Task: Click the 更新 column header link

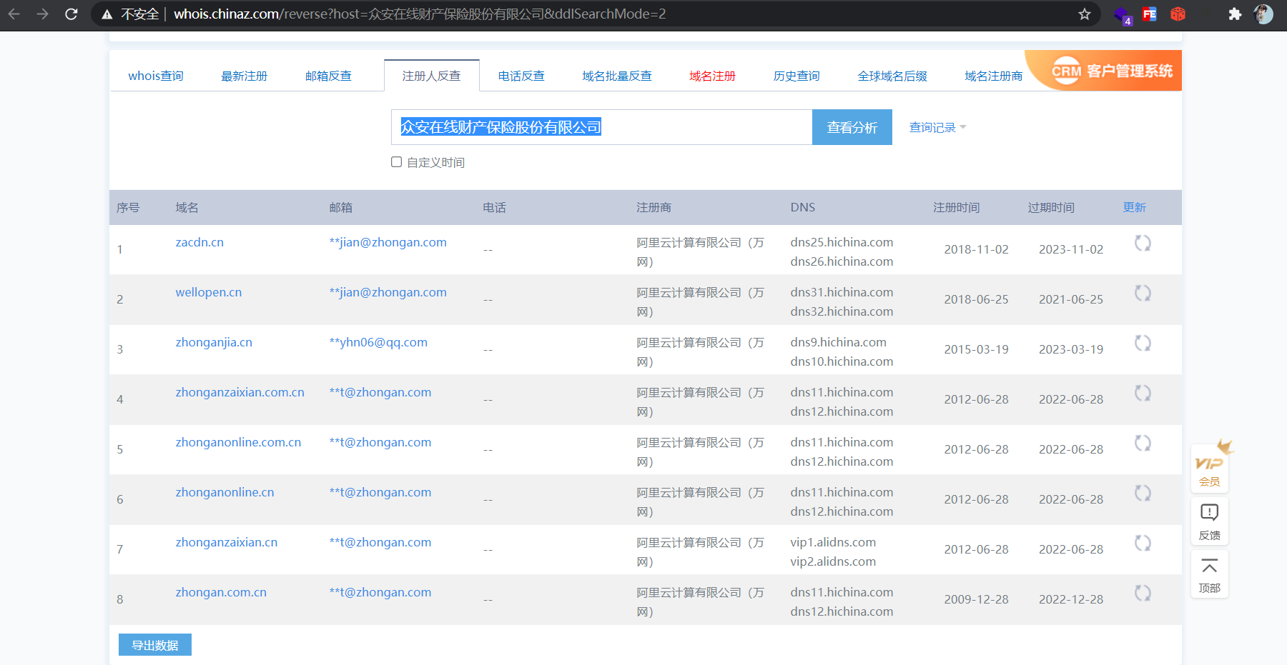Action: point(1135,207)
